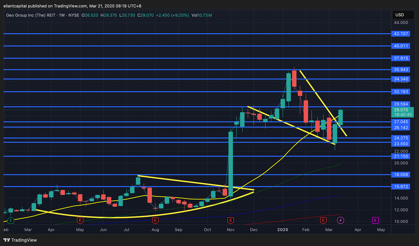
Task: Click the 44.000 axis tick
Action: pos(401,23)
